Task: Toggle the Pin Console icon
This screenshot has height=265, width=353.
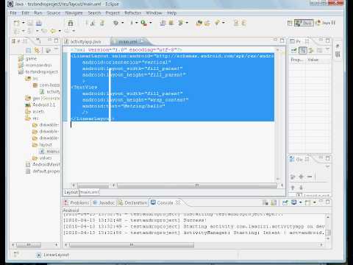Action: [285, 202]
